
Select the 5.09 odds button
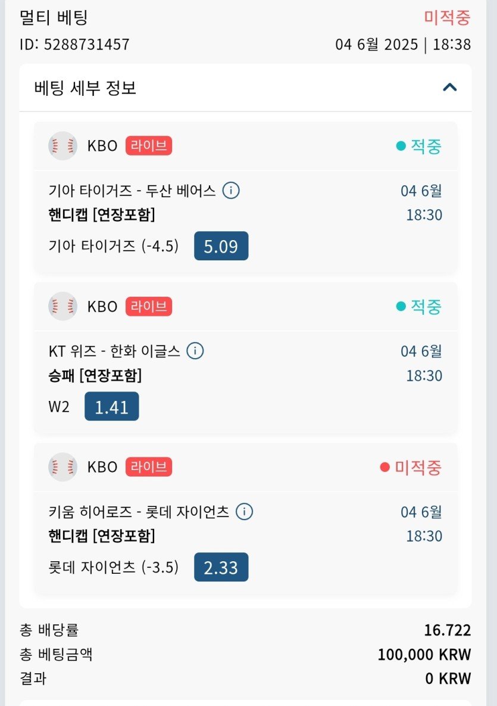221,246
